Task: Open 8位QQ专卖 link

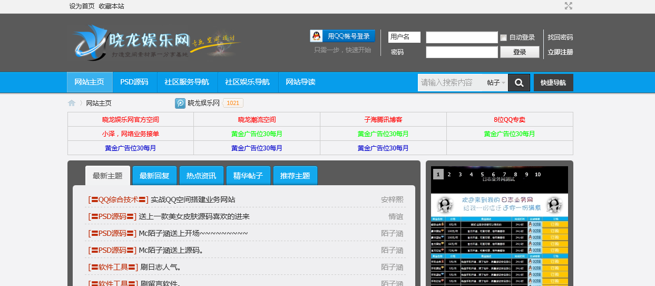Action: pyautogui.click(x=510, y=120)
